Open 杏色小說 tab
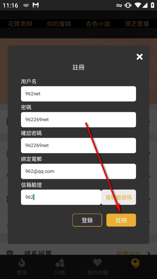 [98, 24]
